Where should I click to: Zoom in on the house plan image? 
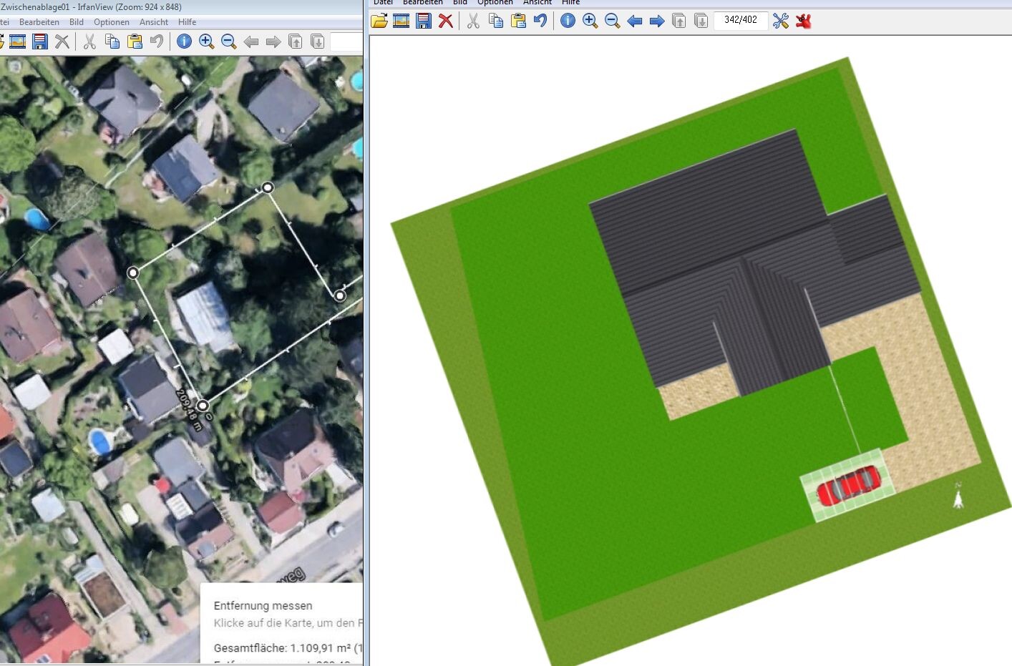(590, 21)
